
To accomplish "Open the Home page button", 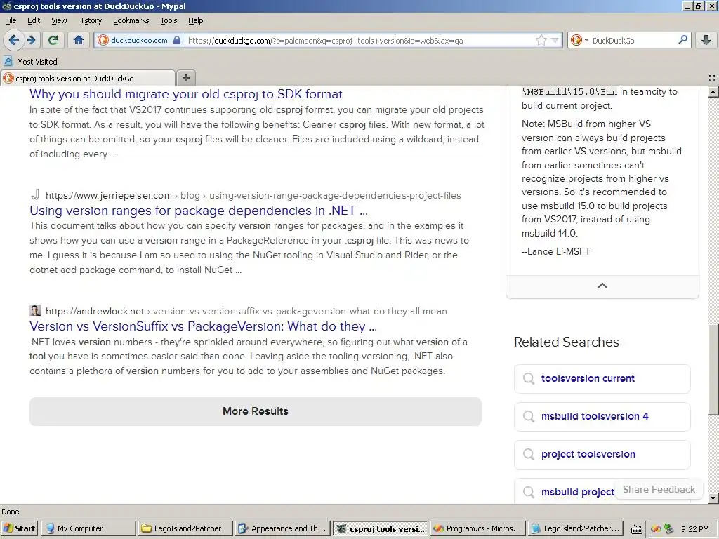I will pyautogui.click(x=79, y=40).
